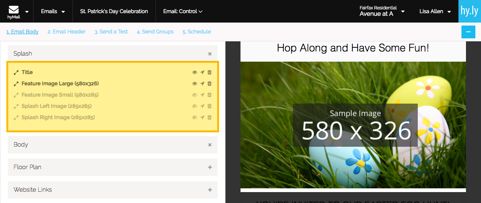Click the locate arrow icon for Title
Screen dimensions: 481x203
tap(202, 72)
